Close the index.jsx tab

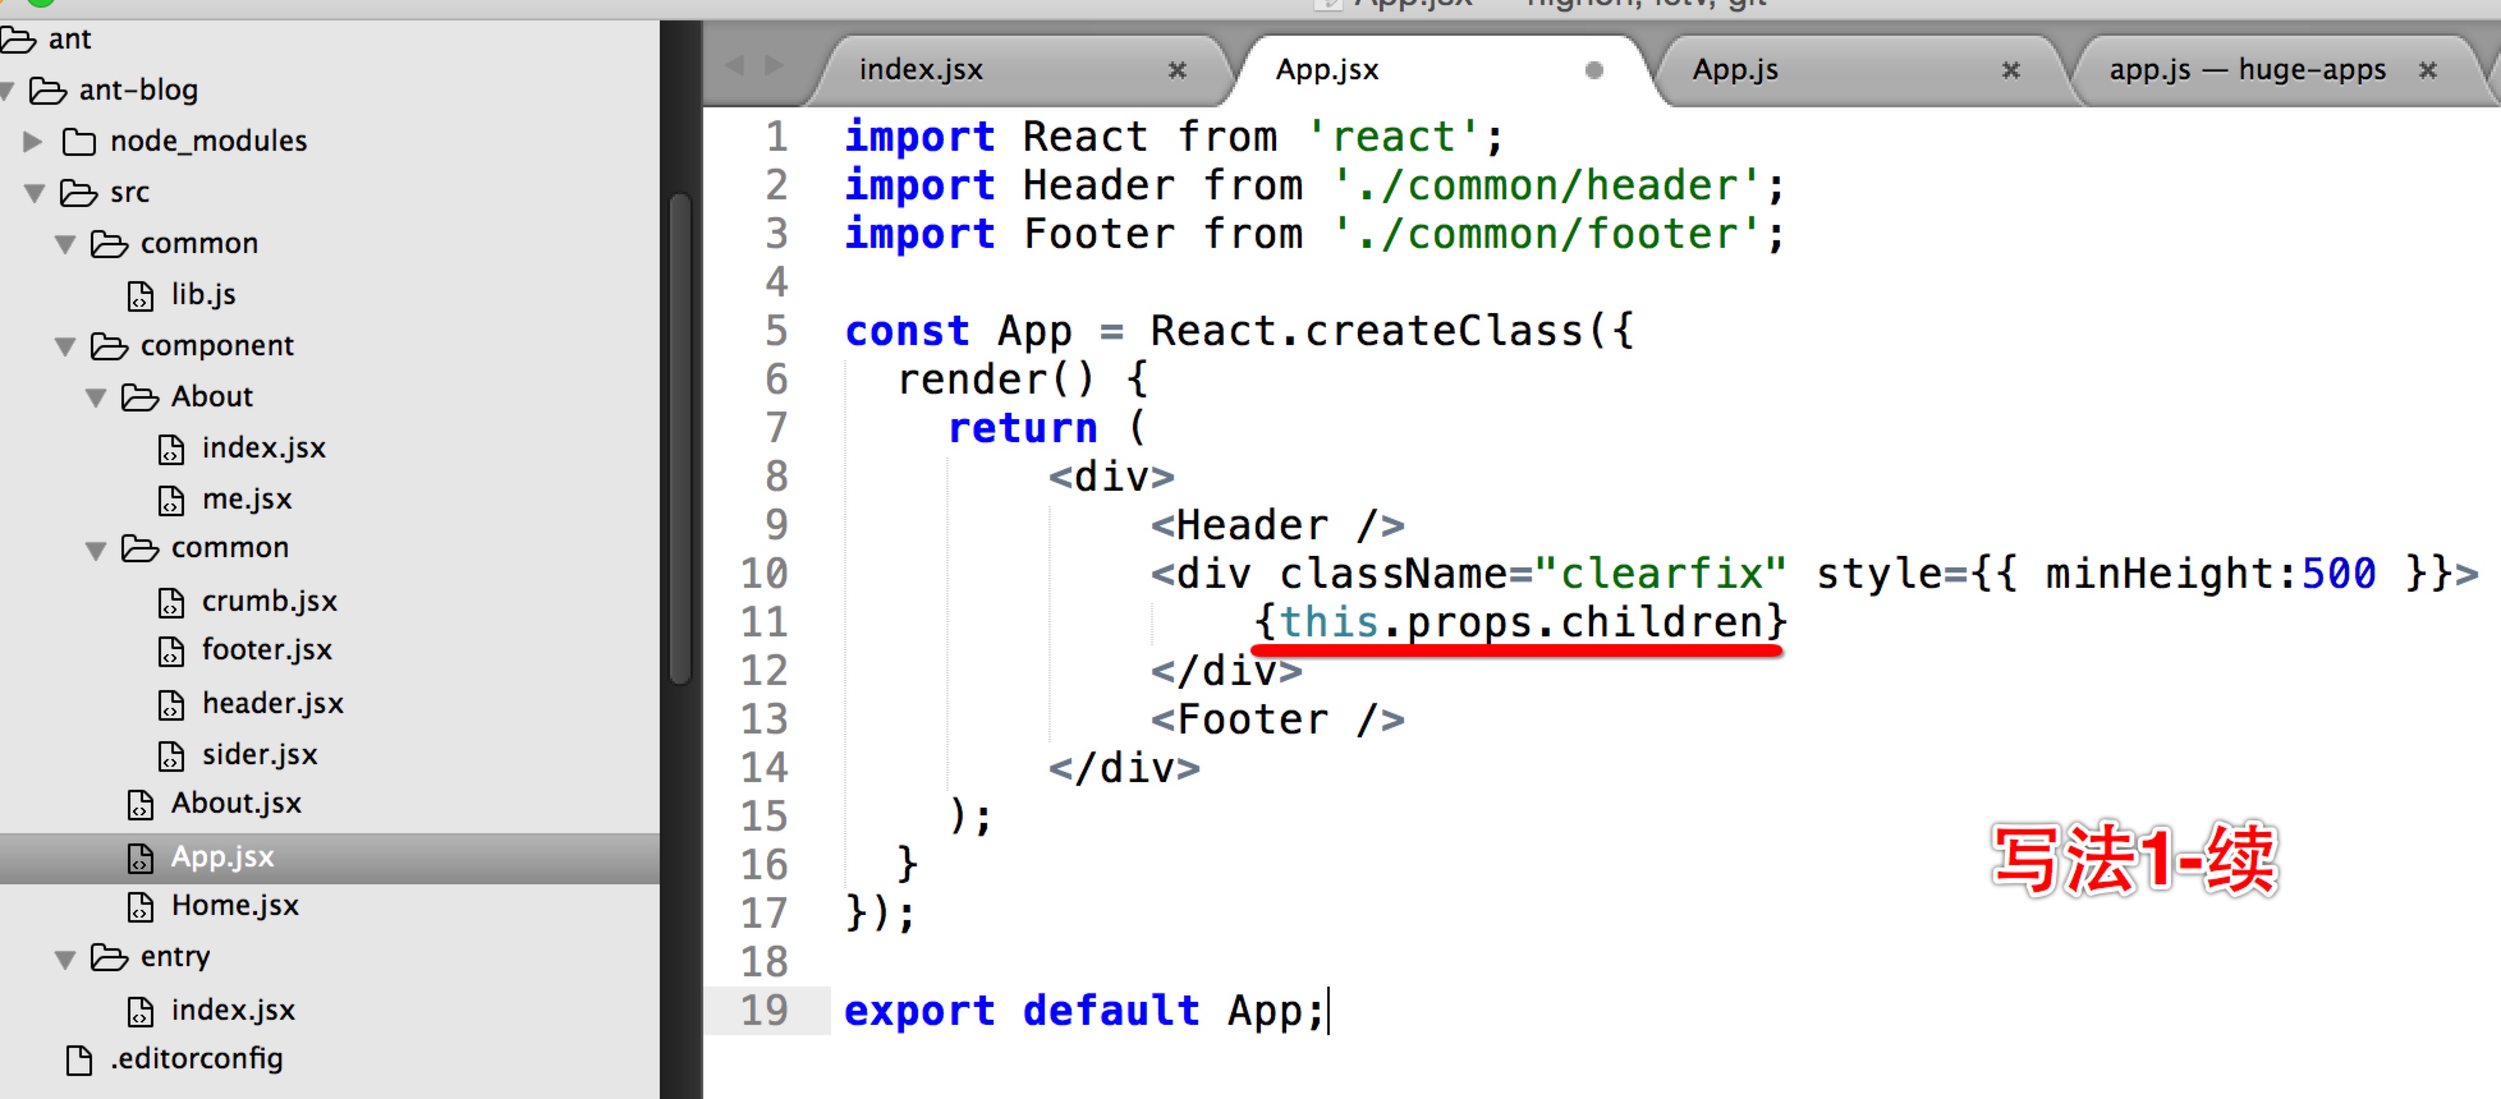tap(1177, 70)
